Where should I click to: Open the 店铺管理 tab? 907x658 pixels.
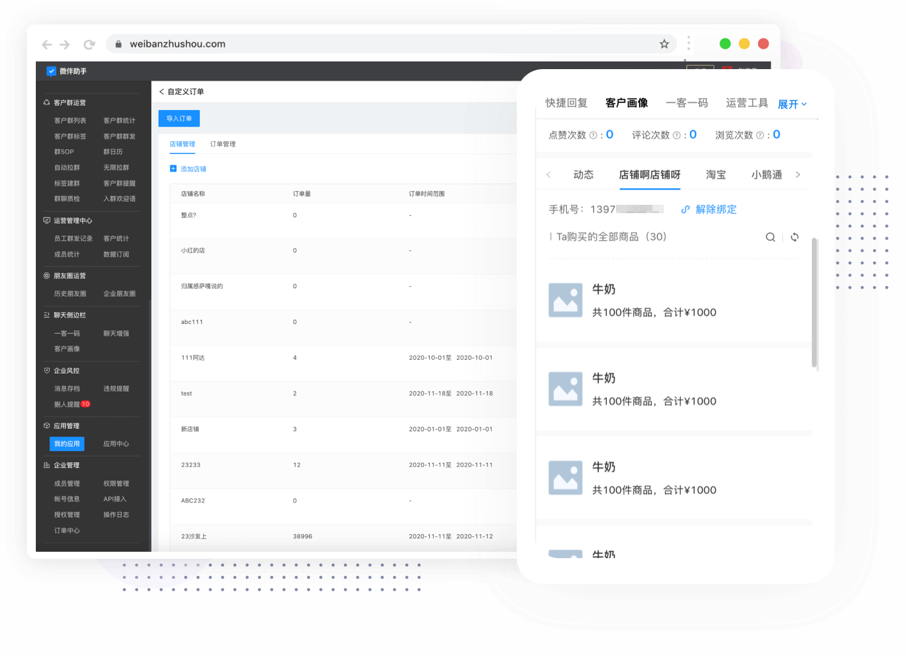[182, 144]
